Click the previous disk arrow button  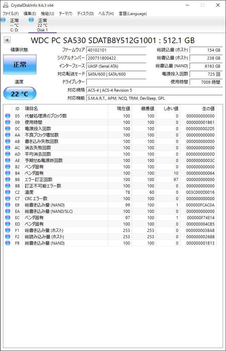point(7,40)
